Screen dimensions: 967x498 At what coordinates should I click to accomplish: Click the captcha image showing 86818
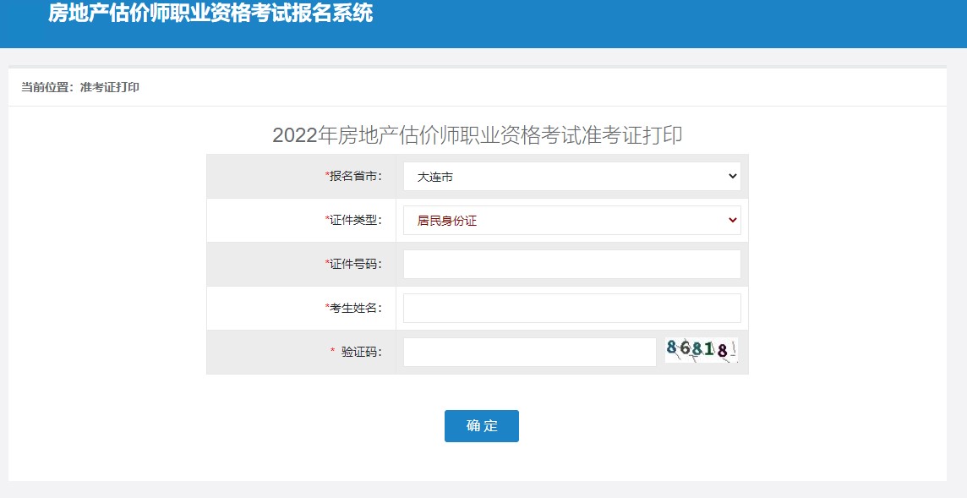(702, 350)
